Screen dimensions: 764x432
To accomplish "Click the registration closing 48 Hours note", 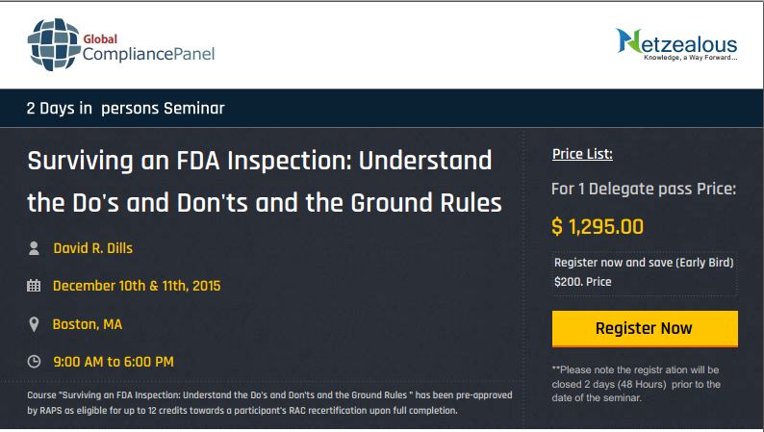I will pyautogui.click(x=636, y=384).
